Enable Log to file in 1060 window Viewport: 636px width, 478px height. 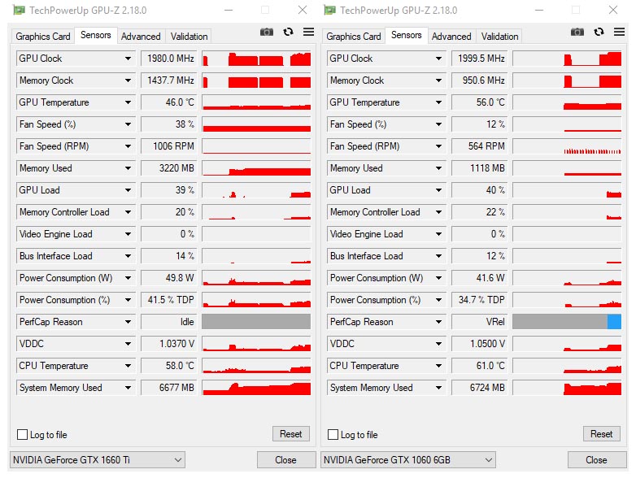[333, 435]
